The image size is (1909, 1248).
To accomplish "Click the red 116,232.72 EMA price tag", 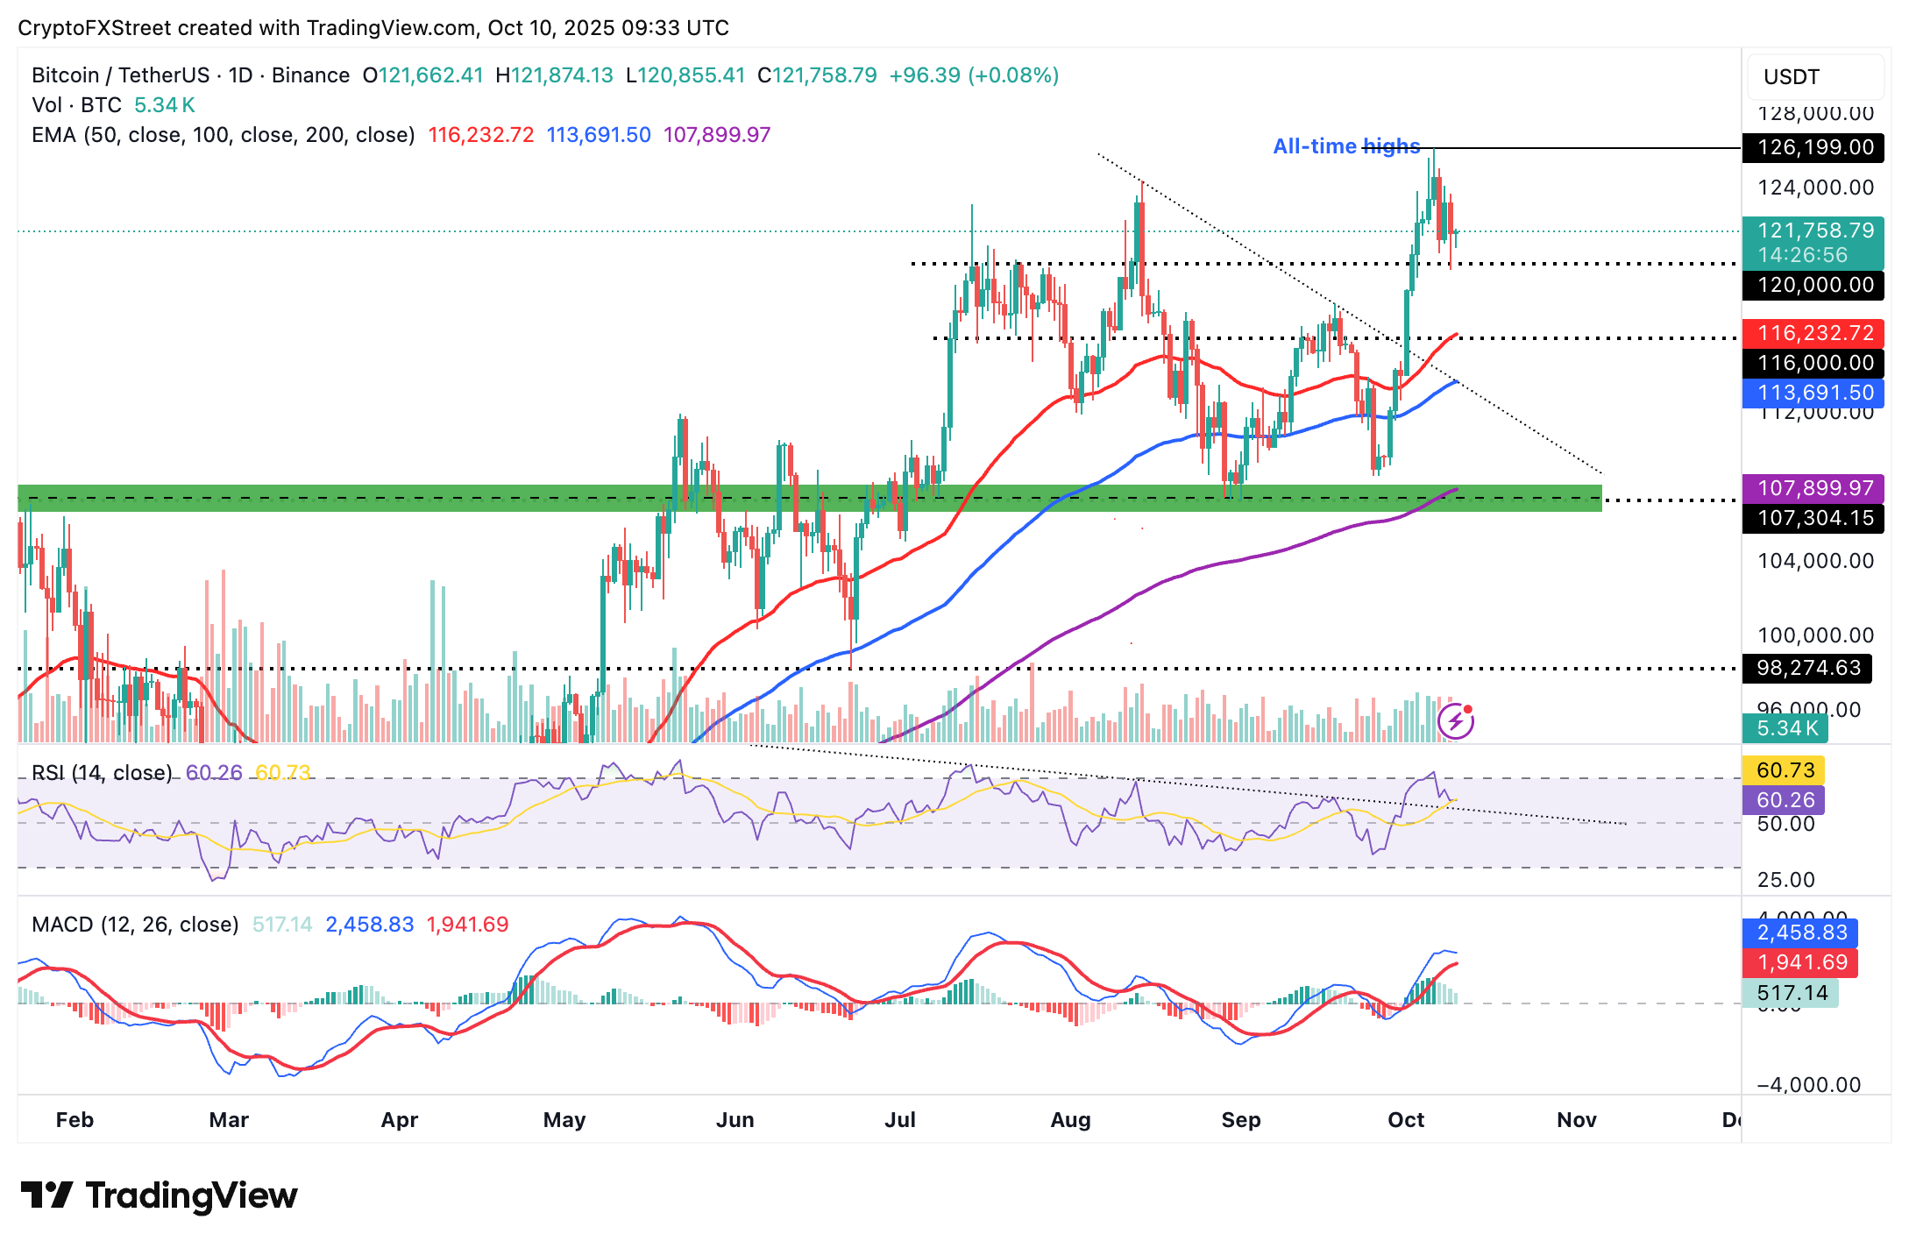I will [1811, 333].
